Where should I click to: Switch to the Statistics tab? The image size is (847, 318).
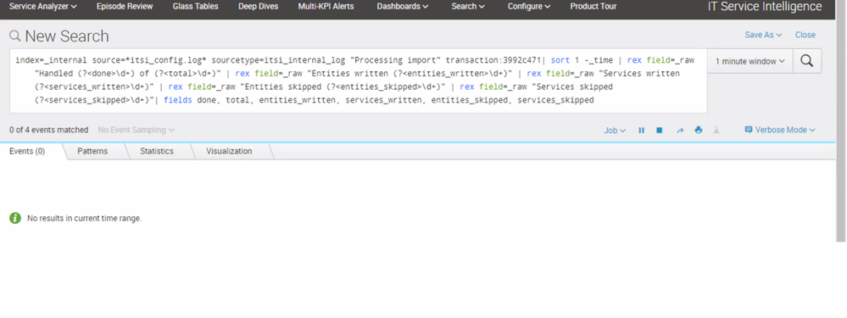click(x=157, y=151)
